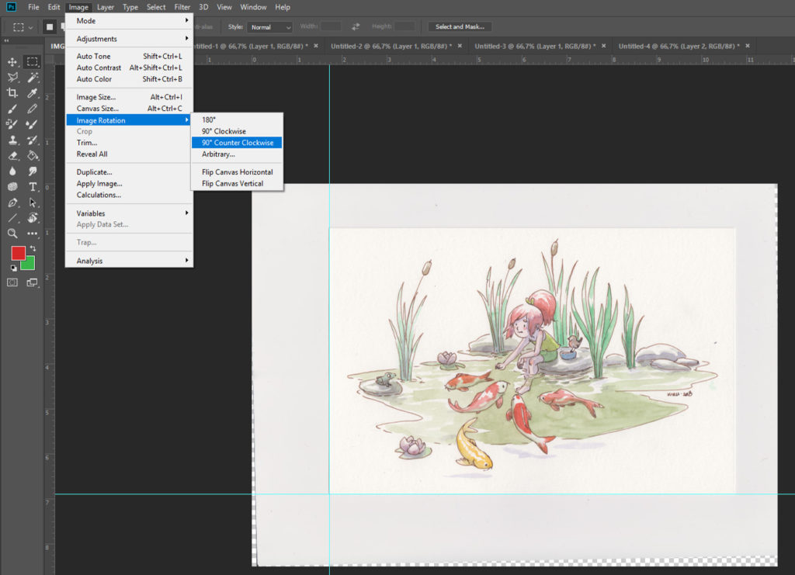
Task: Select the Line tool
Action: point(12,218)
